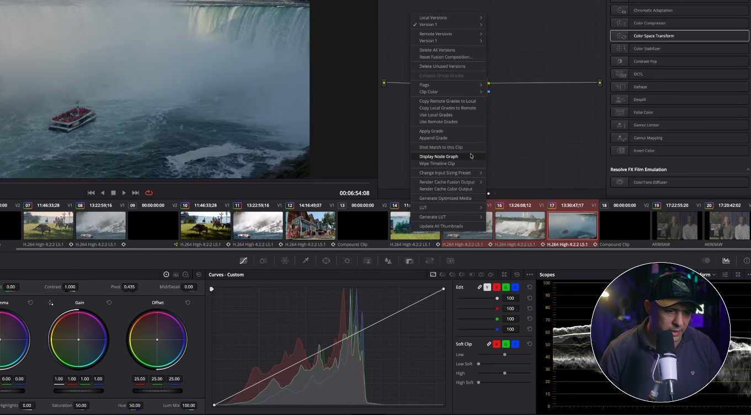Adjust the Soft Clip High slider
Image resolution: width=751 pixels, height=415 pixels.
pos(505,373)
